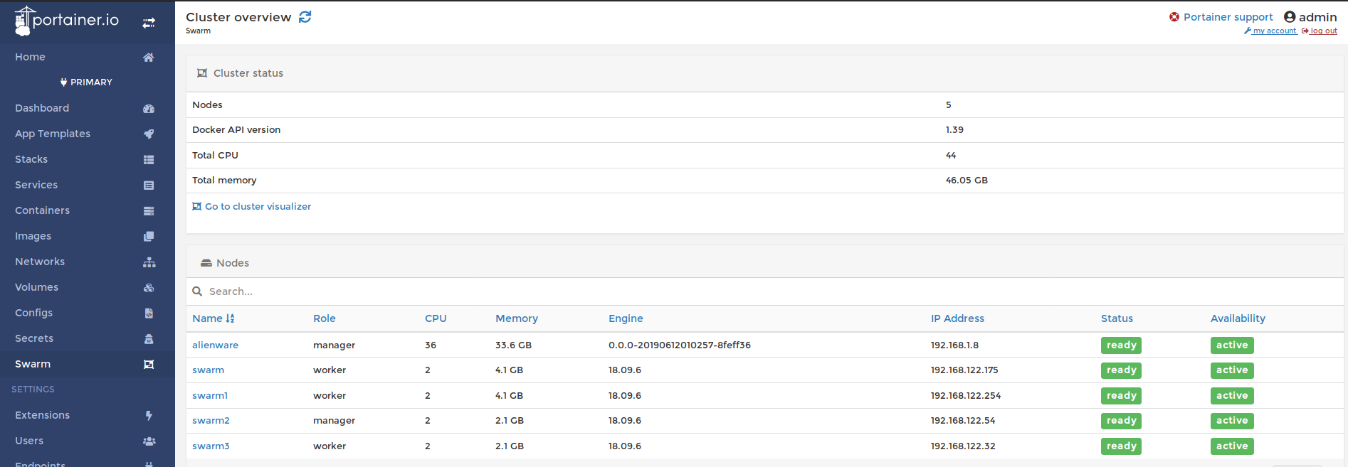Open the Home menu item
The height and width of the screenshot is (467, 1348).
coord(30,58)
